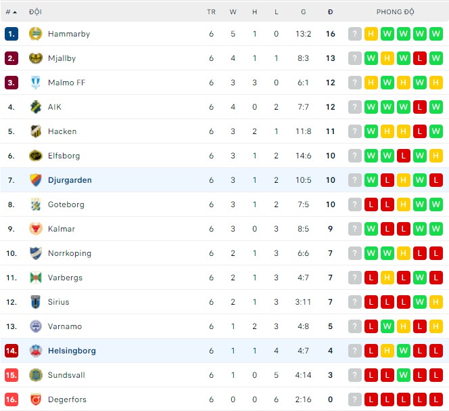Click the PHONG ĐỘ form column header

pyautogui.click(x=396, y=12)
